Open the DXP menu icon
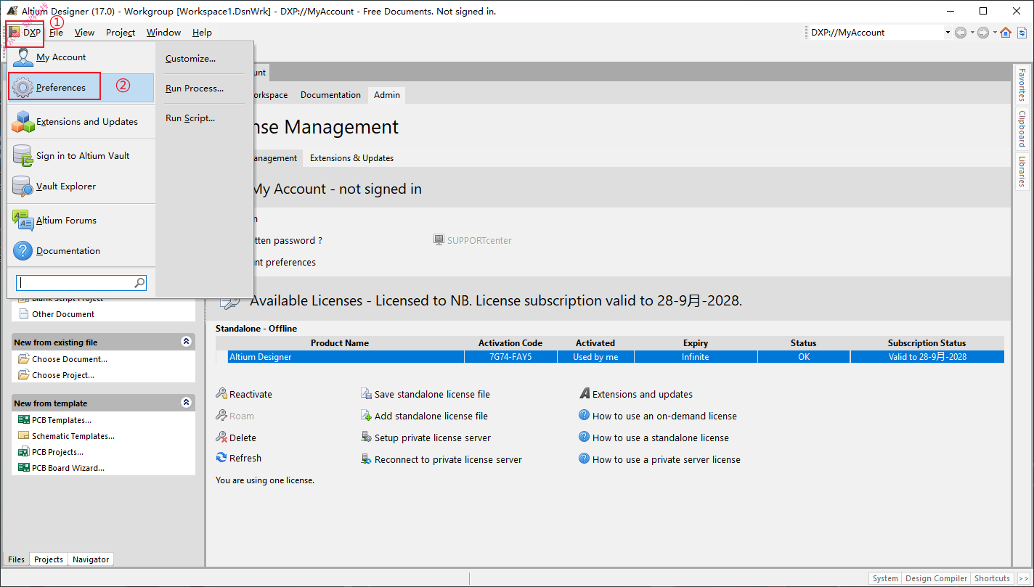This screenshot has width=1034, height=587. (x=14, y=32)
